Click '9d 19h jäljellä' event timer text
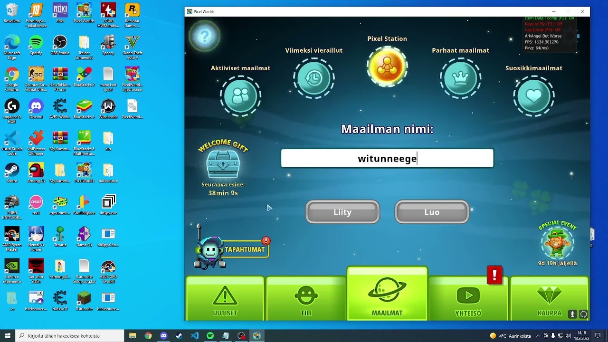Screen dimensions: 608x342 [x=557, y=263]
